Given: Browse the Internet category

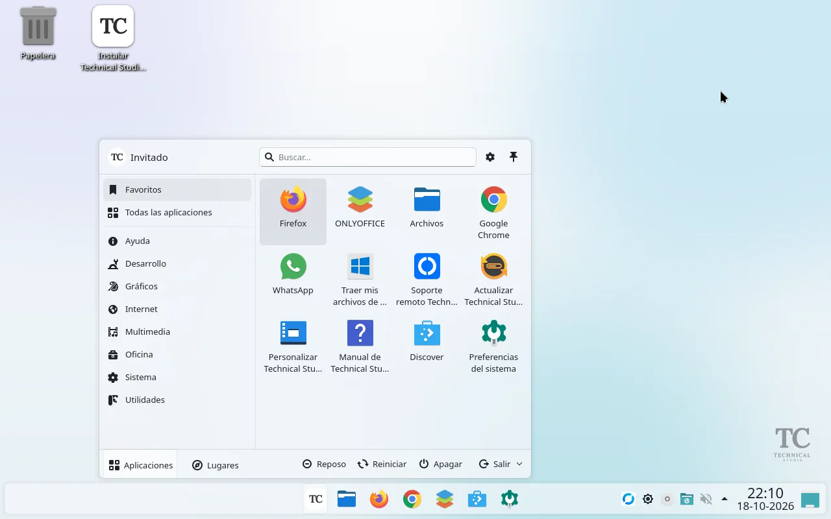Looking at the screenshot, I should [x=177, y=309].
